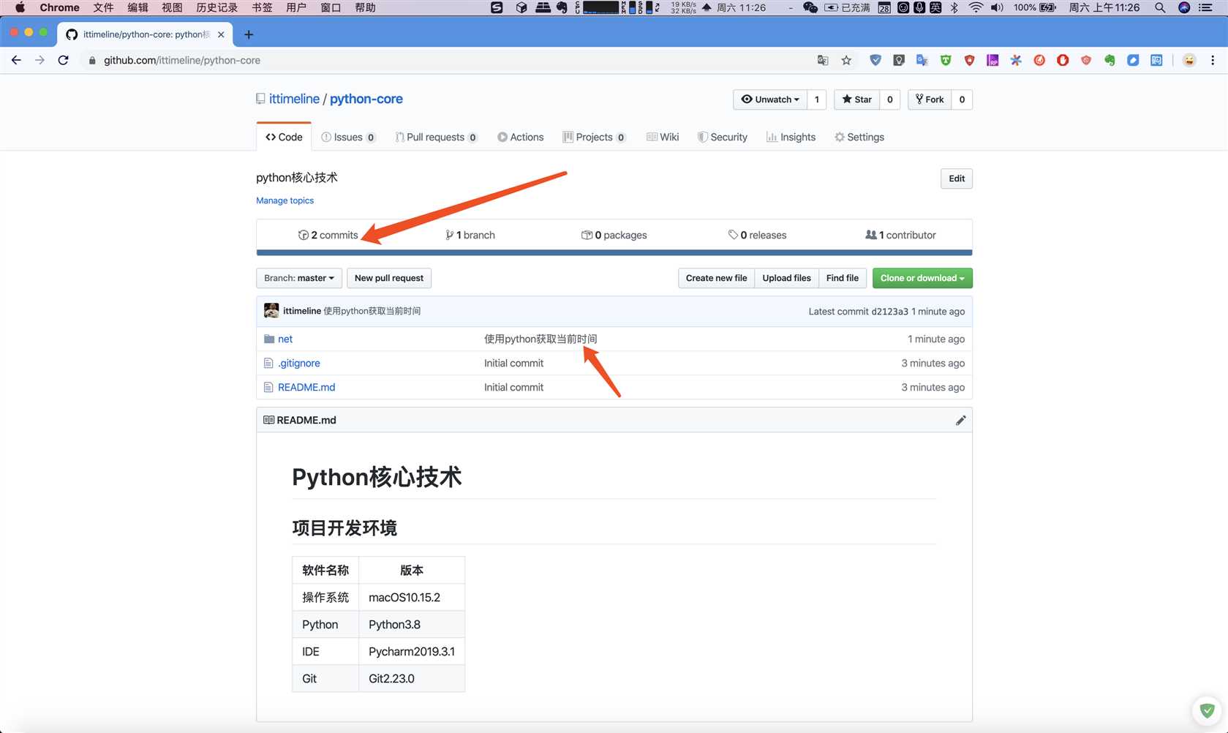Open a new browser tab
The image size is (1228, 733).
pyautogui.click(x=249, y=34)
